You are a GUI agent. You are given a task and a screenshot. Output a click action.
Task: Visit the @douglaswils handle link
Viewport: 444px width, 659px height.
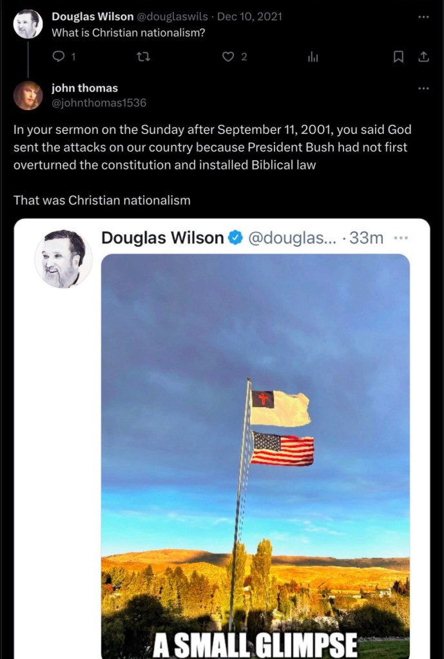click(172, 17)
